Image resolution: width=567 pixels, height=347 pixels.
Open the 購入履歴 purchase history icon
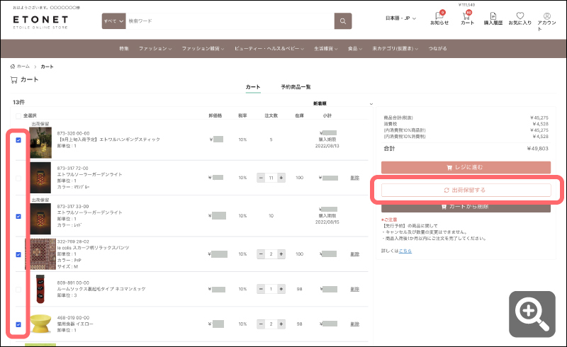point(493,18)
